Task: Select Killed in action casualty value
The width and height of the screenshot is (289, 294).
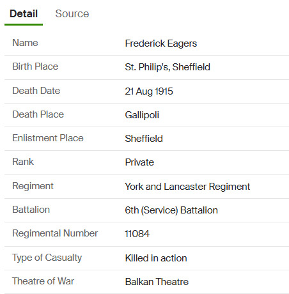Action: coord(156,258)
